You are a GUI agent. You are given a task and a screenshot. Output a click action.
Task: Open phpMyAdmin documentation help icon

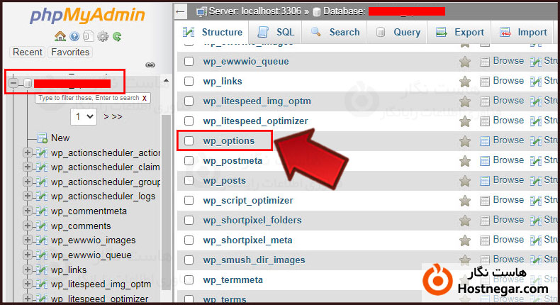[74, 37]
